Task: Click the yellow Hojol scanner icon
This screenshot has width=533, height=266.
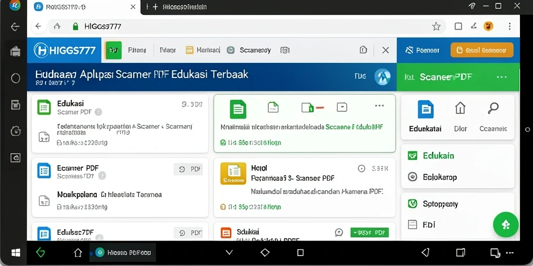Action: [x=233, y=174]
